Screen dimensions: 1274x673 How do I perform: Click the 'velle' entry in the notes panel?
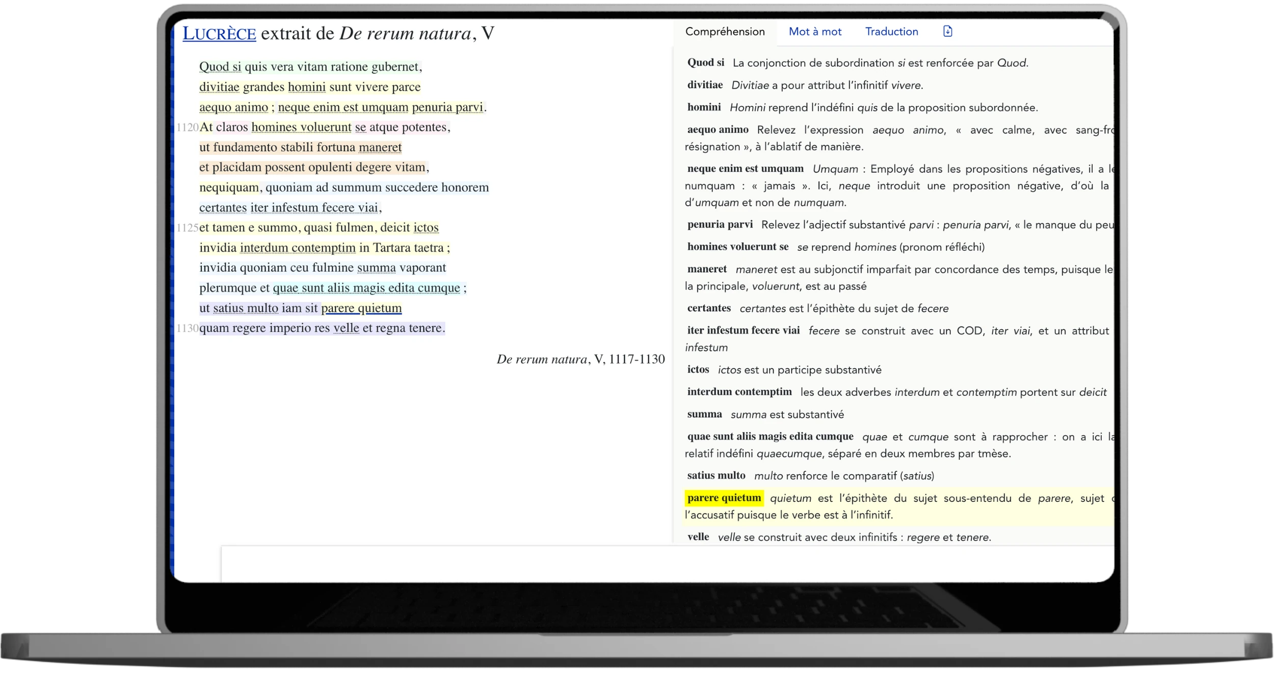click(698, 536)
